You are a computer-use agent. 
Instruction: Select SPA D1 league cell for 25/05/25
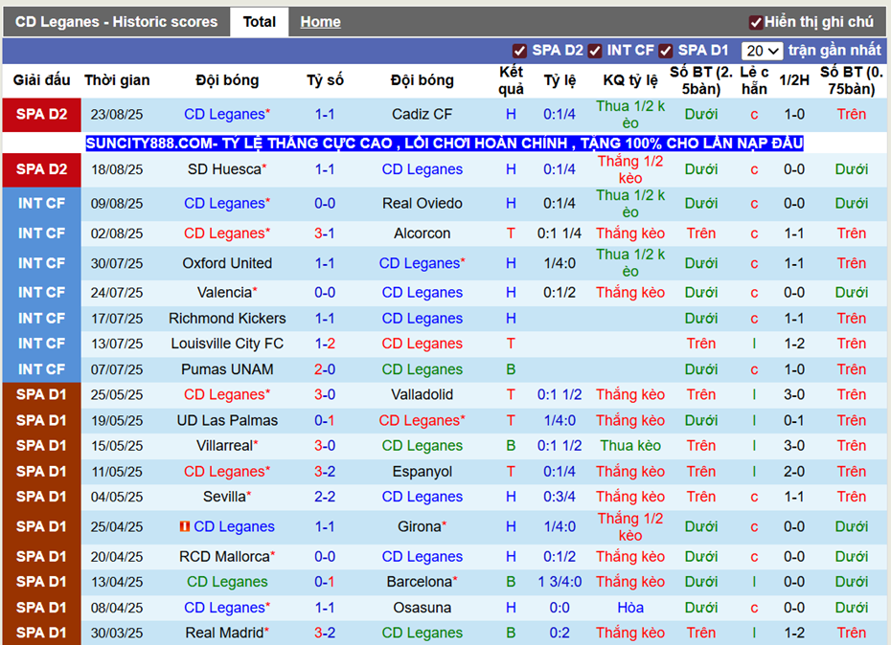coord(42,394)
